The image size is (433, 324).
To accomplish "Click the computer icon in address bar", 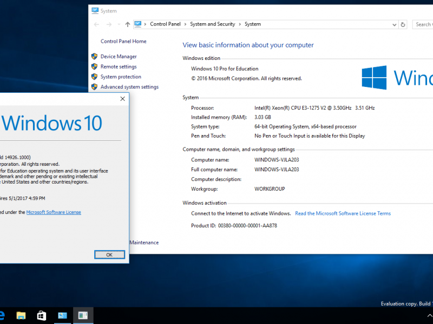I will tap(138, 24).
